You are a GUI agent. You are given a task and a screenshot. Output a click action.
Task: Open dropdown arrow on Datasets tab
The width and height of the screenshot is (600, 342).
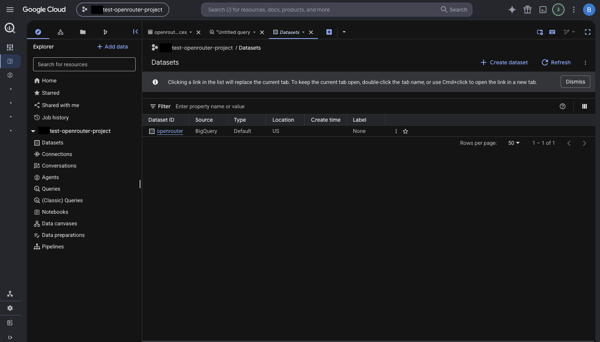pos(303,32)
